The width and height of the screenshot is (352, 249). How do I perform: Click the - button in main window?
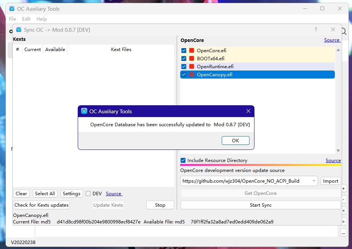point(344,199)
